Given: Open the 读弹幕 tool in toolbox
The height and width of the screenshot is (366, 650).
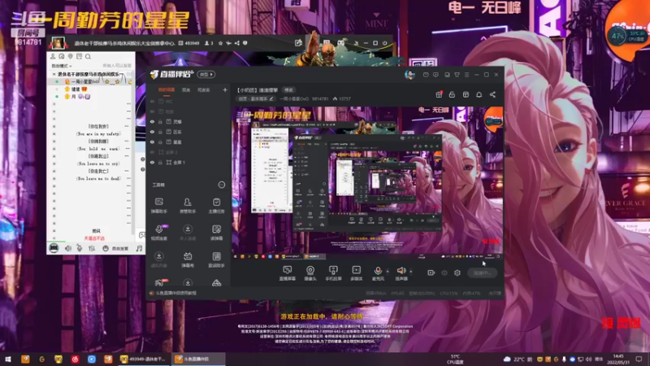Looking at the screenshot, I should click(216, 233).
